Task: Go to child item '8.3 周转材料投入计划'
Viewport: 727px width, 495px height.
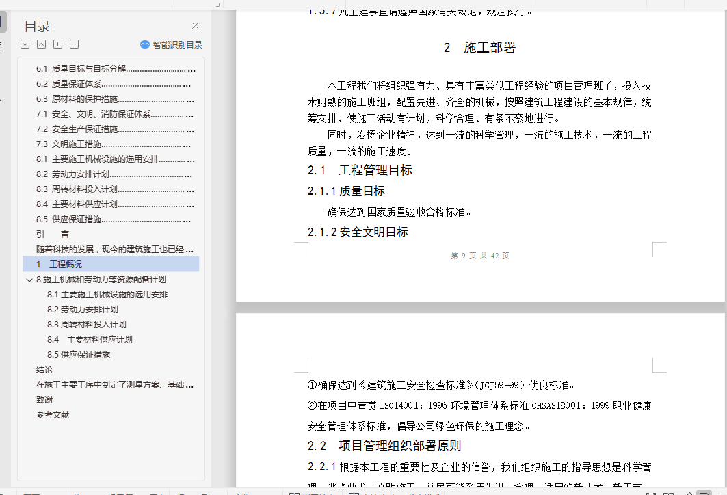Action: [87, 325]
